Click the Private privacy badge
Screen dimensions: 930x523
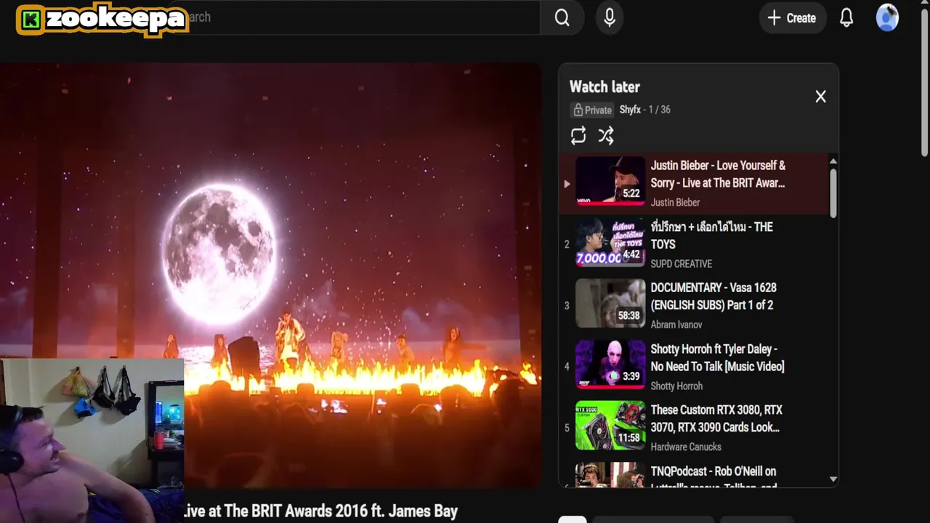click(592, 110)
